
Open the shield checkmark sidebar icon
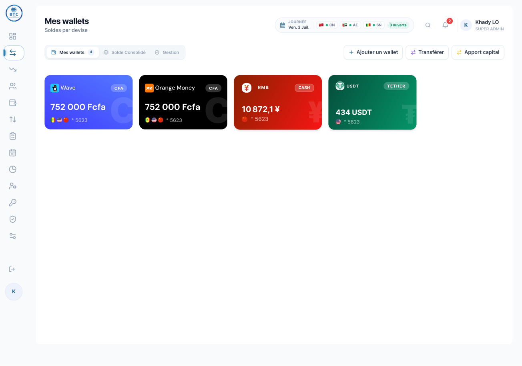(x=13, y=219)
